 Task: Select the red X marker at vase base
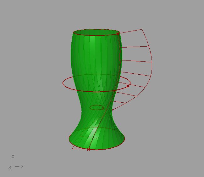(x=88, y=149)
